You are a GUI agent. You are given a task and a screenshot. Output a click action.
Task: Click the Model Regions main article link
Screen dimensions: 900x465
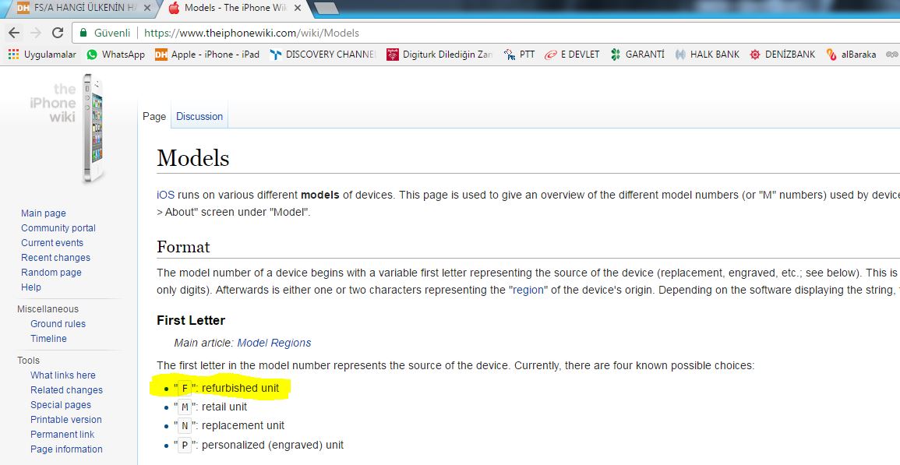point(274,343)
